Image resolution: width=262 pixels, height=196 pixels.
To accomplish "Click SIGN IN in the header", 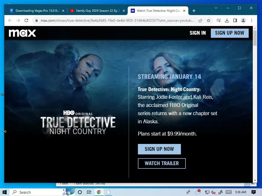I will point(198,33).
